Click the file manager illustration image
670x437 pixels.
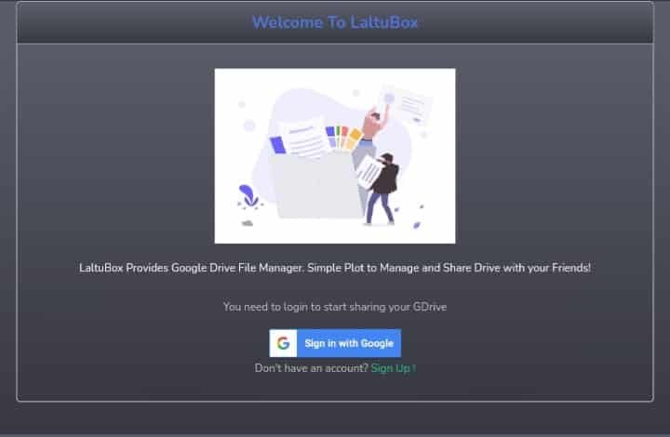point(335,156)
